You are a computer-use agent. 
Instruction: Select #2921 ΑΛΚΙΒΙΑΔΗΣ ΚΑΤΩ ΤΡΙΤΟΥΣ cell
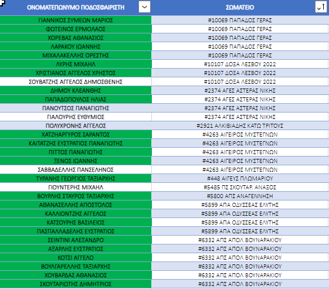(240, 126)
